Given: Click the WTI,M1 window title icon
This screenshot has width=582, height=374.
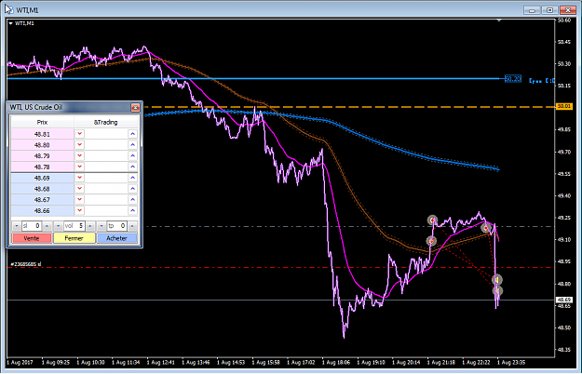Looking at the screenshot, I should (8, 9).
